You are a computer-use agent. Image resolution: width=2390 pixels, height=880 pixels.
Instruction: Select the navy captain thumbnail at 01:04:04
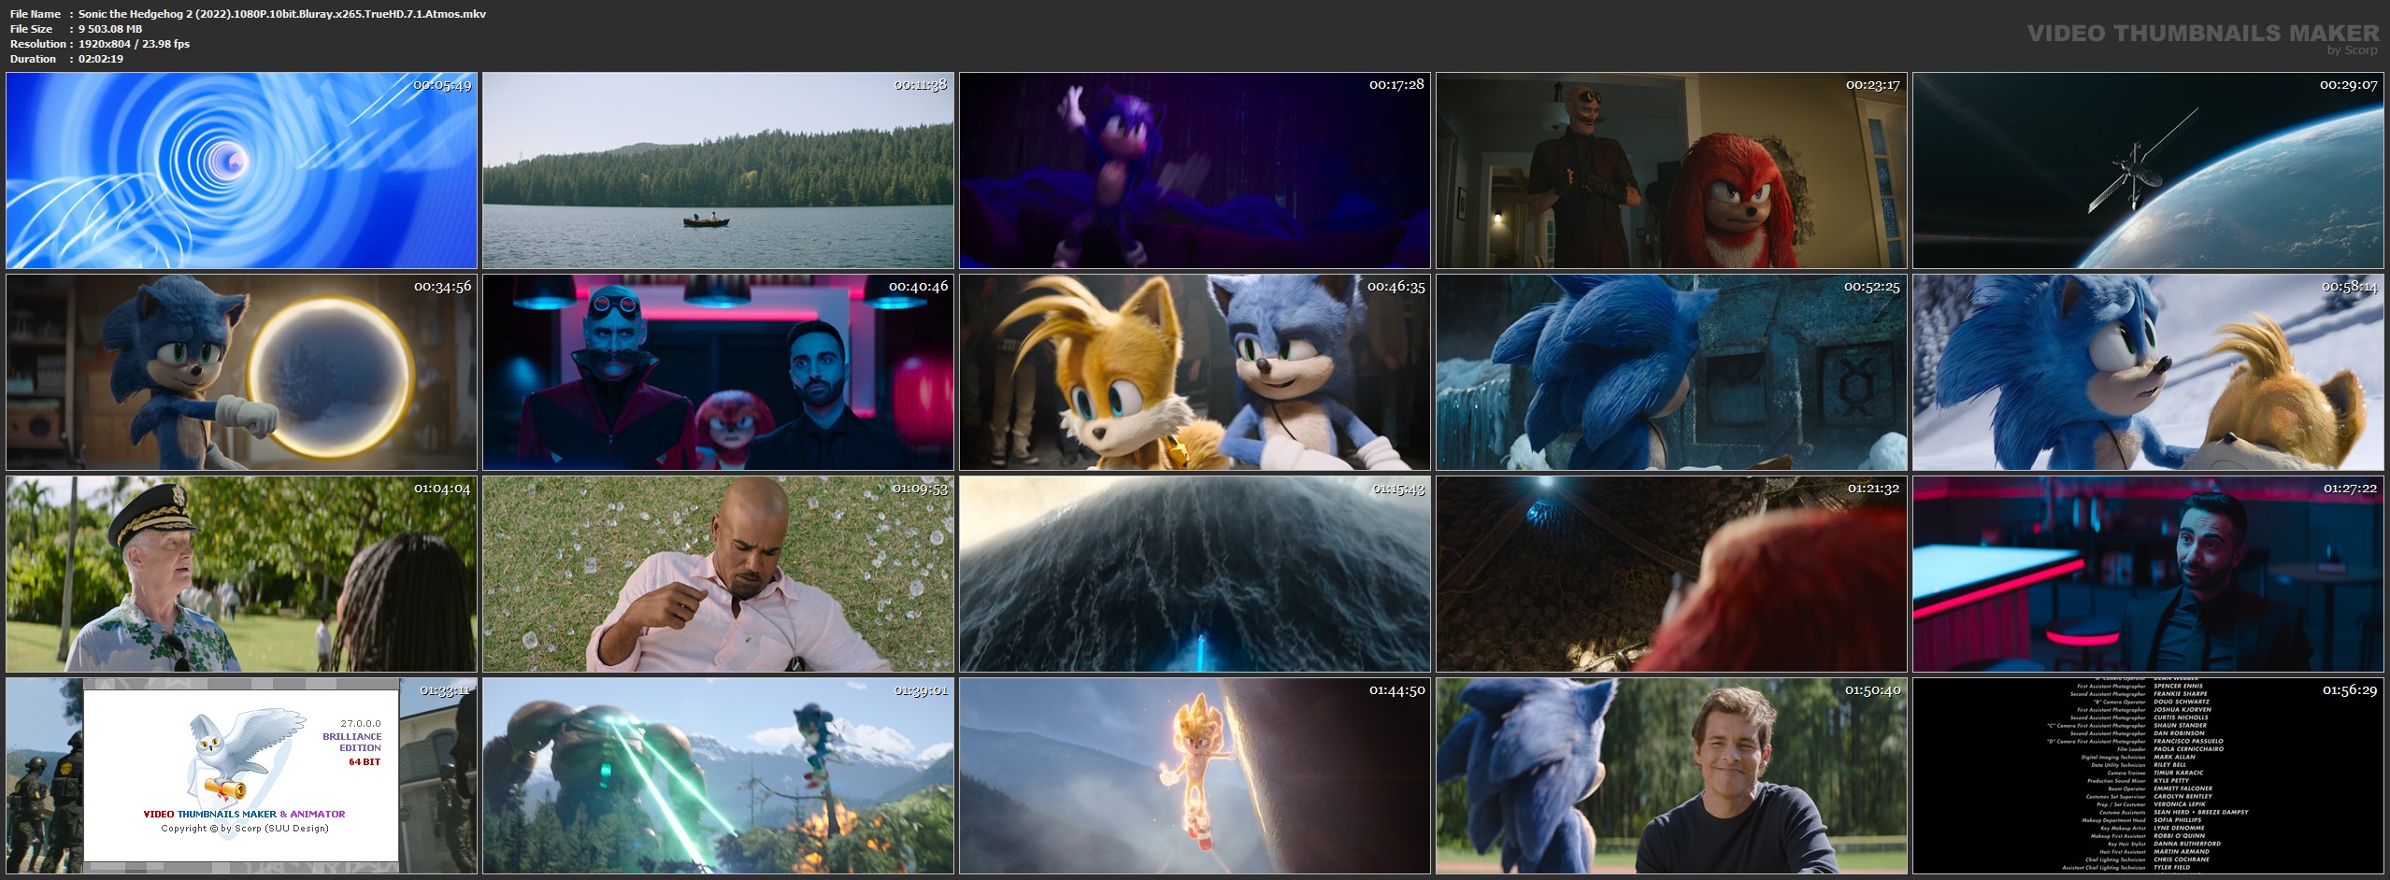pyautogui.click(x=241, y=575)
